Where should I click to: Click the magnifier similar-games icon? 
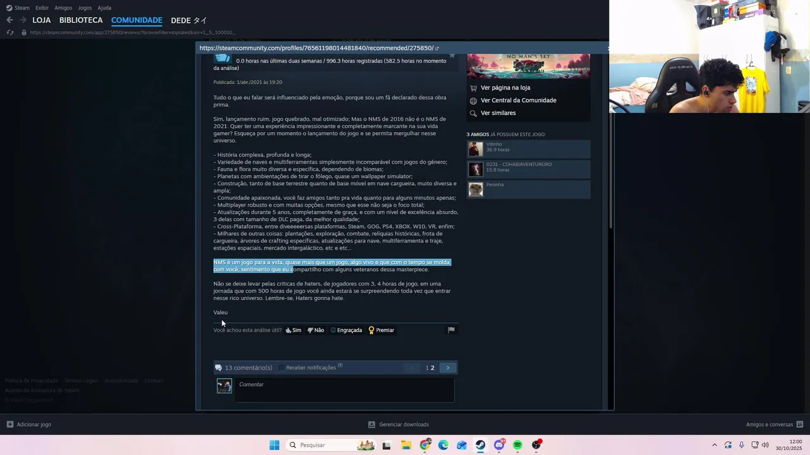(x=473, y=113)
